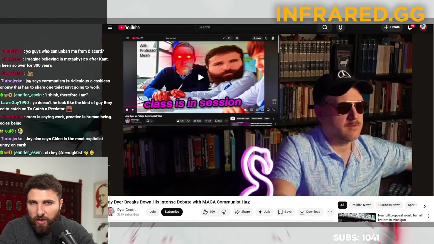The width and height of the screenshot is (434, 244).
Task: Seek on the inner video progress bar
Action: pyautogui.click(x=201, y=106)
